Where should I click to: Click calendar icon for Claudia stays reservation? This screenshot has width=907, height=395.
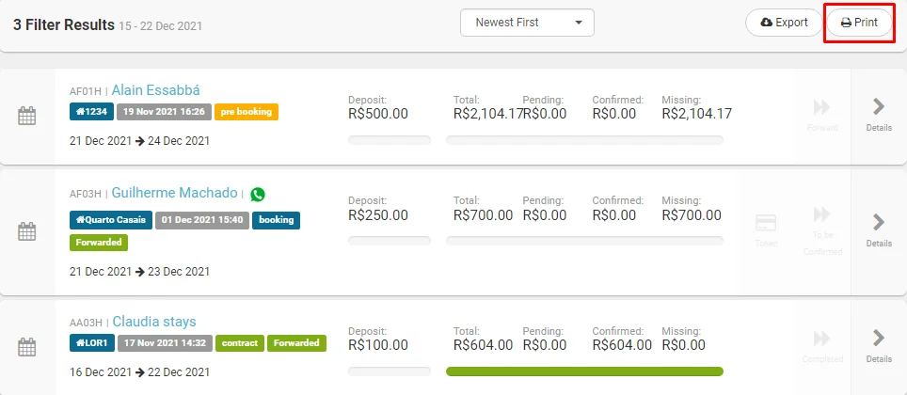coord(27,347)
